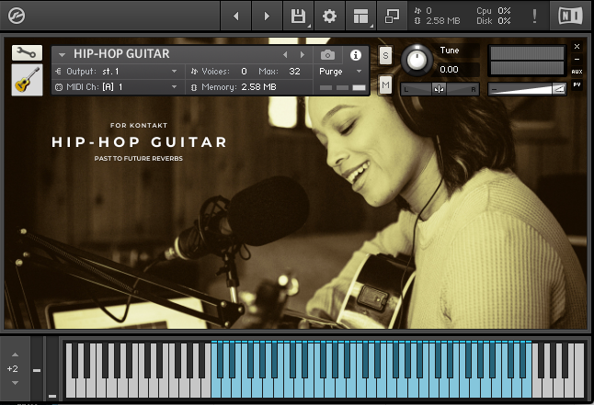This screenshot has width=594, height=405.
Task: Mute the Hip-Hop Guitar instrument
Action: [x=385, y=85]
